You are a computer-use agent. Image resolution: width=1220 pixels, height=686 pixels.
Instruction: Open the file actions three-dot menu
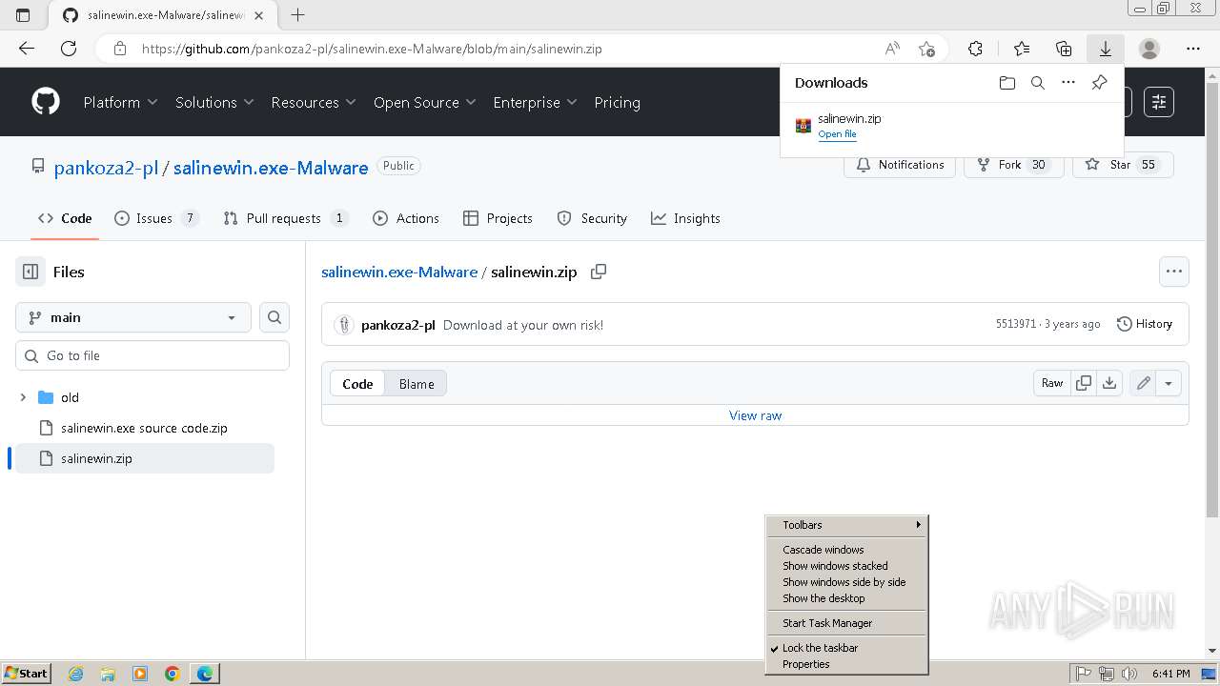click(1174, 272)
